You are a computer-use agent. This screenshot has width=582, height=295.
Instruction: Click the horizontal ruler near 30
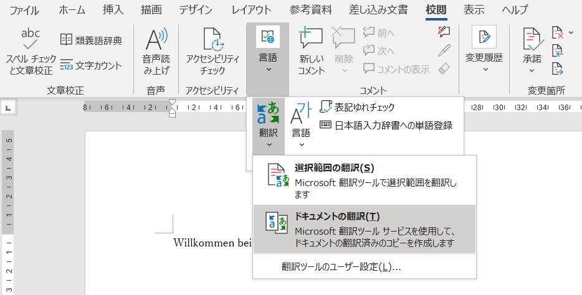[x=499, y=108]
